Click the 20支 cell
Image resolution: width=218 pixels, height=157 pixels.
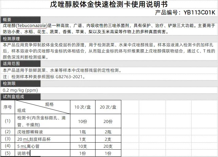point(108,146)
